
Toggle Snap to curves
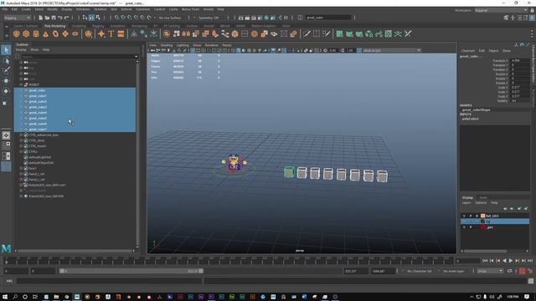point(123,18)
